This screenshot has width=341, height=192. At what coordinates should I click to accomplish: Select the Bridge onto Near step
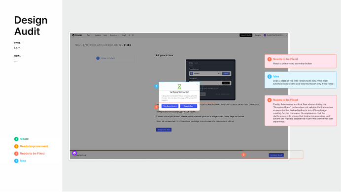point(114,58)
